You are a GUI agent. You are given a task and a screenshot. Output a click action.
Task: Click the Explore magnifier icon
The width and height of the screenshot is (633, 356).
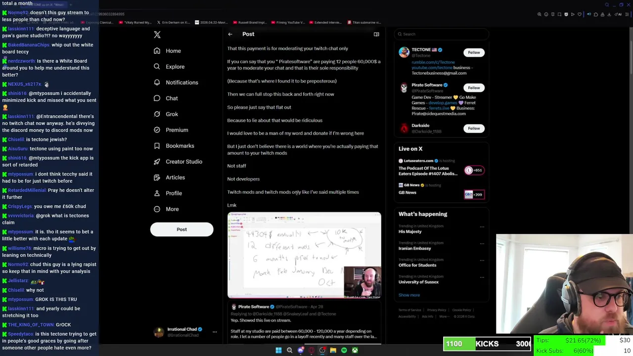[x=157, y=66]
